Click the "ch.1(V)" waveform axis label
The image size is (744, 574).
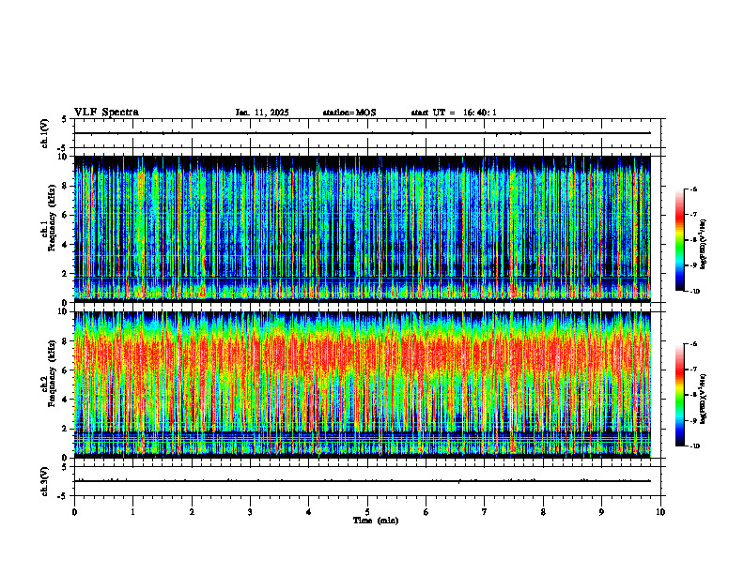45,133
